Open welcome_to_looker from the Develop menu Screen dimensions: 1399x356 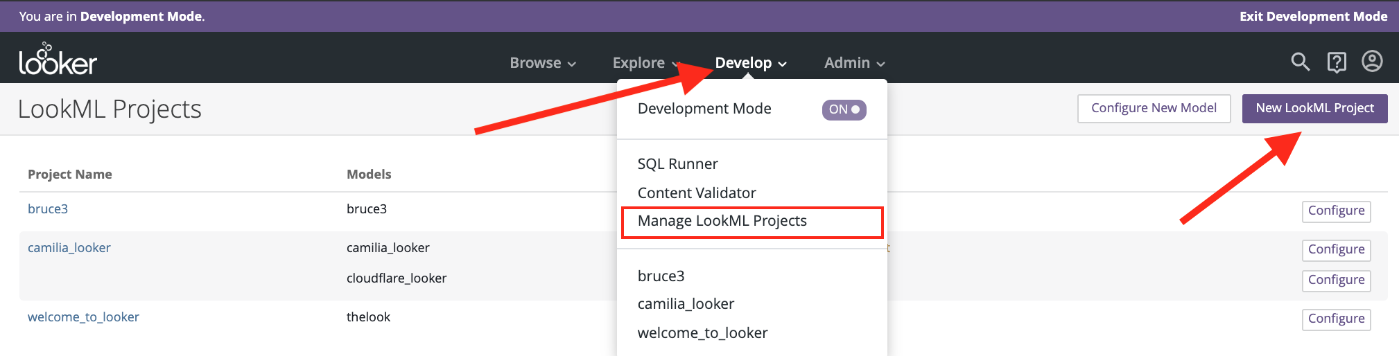pyautogui.click(x=702, y=333)
